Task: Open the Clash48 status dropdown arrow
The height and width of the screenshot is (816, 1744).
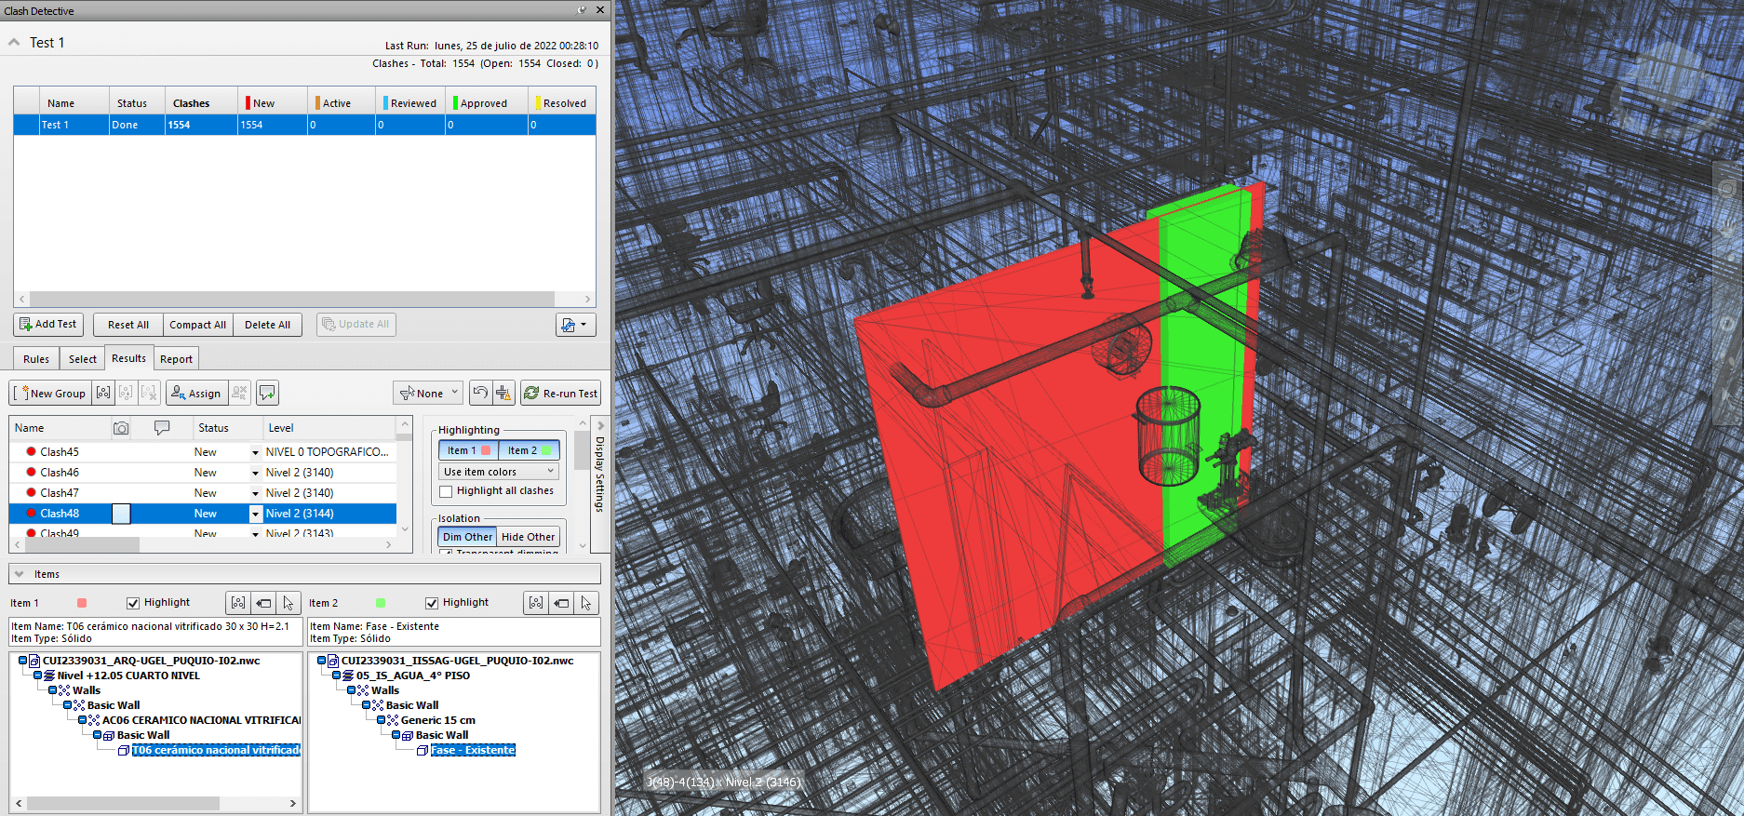Action: click(255, 514)
